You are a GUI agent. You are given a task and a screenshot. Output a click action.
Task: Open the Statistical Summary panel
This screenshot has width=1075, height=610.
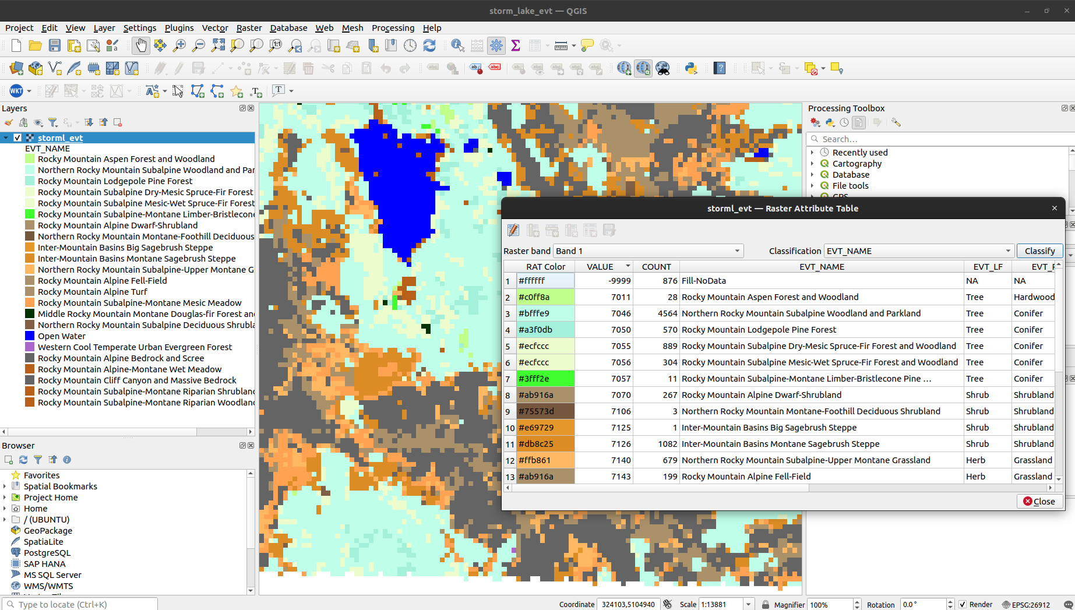[515, 45]
